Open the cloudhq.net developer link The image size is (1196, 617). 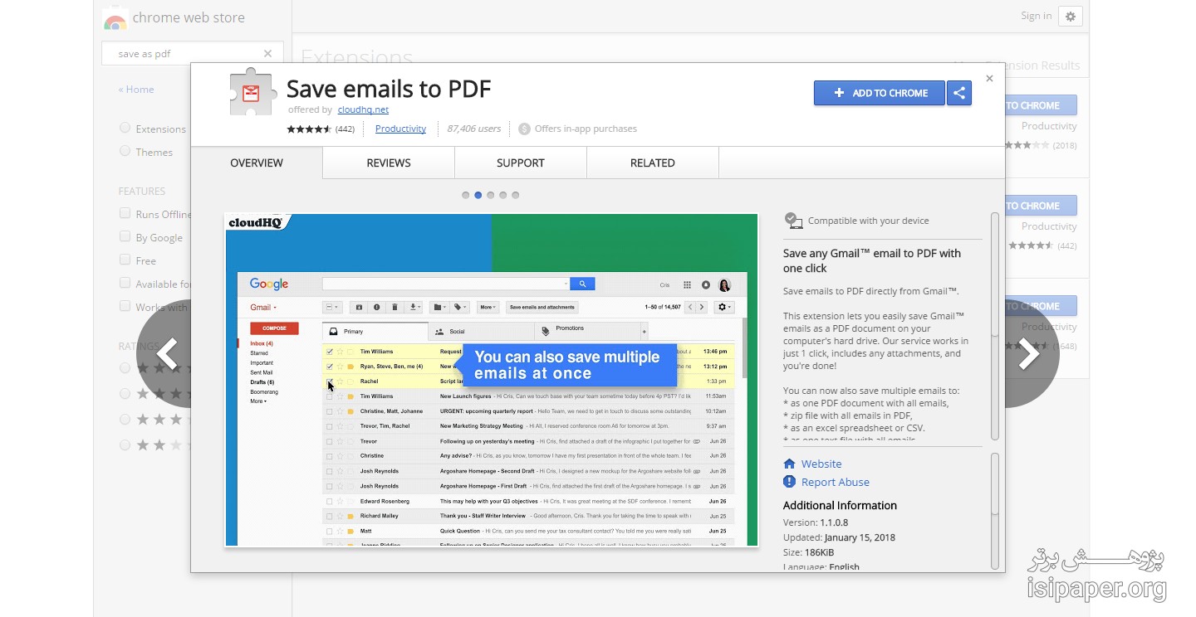tap(363, 109)
